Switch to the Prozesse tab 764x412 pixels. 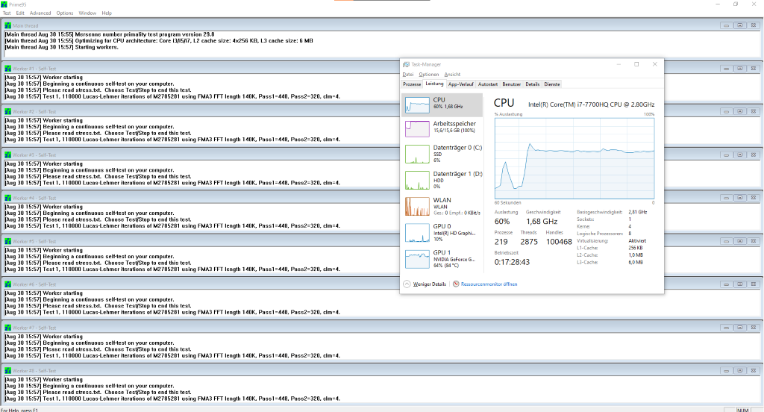[412, 84]
